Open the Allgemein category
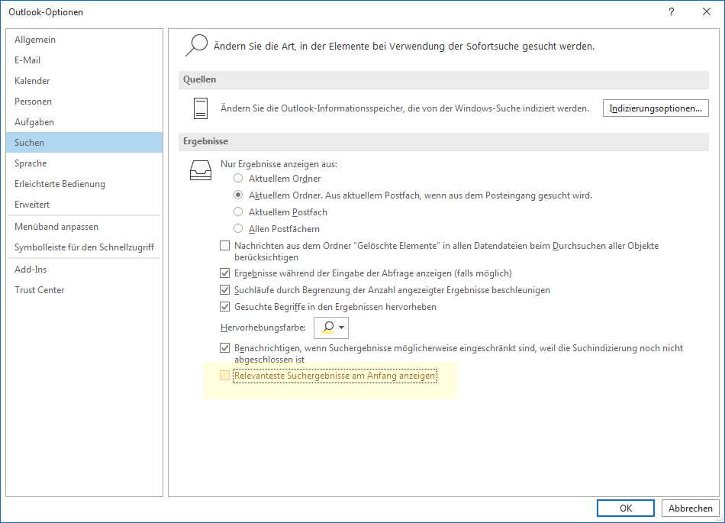725x523 pixels. click(85, 40)
